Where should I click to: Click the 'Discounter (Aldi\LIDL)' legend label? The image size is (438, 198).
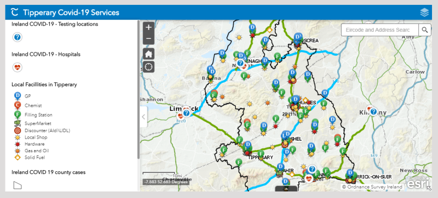click(48, 130)
